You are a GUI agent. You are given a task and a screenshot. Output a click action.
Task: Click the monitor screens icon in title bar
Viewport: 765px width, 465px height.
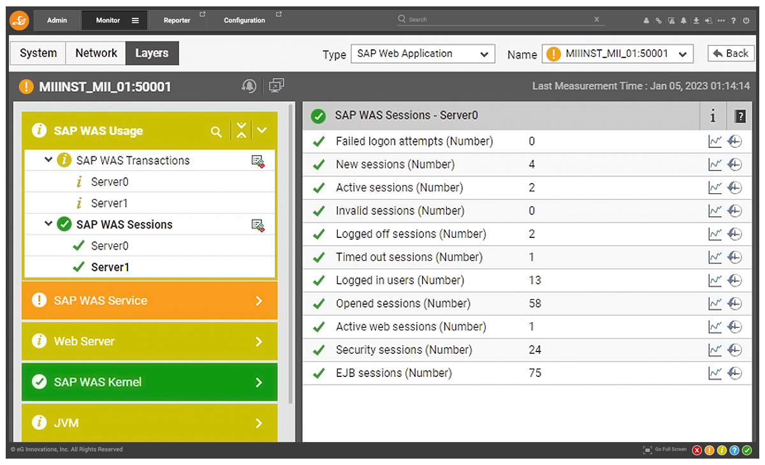(x=277, y=85)
